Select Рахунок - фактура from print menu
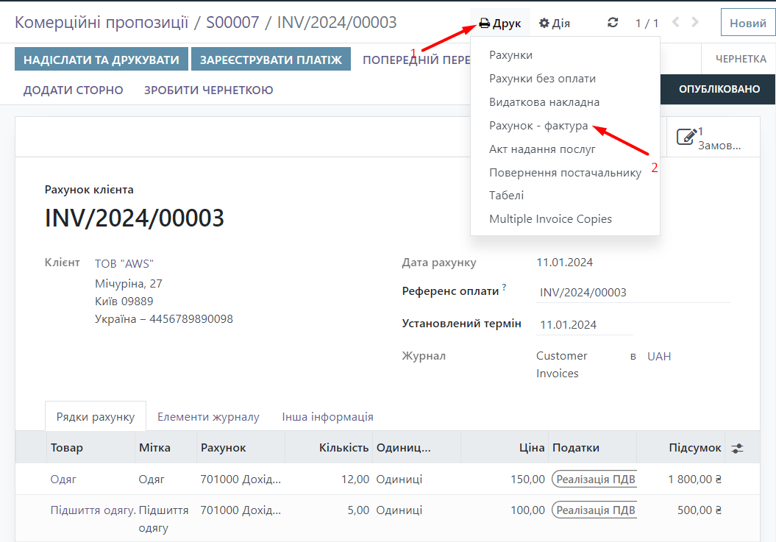776x542 pixels. pos(538,126)
